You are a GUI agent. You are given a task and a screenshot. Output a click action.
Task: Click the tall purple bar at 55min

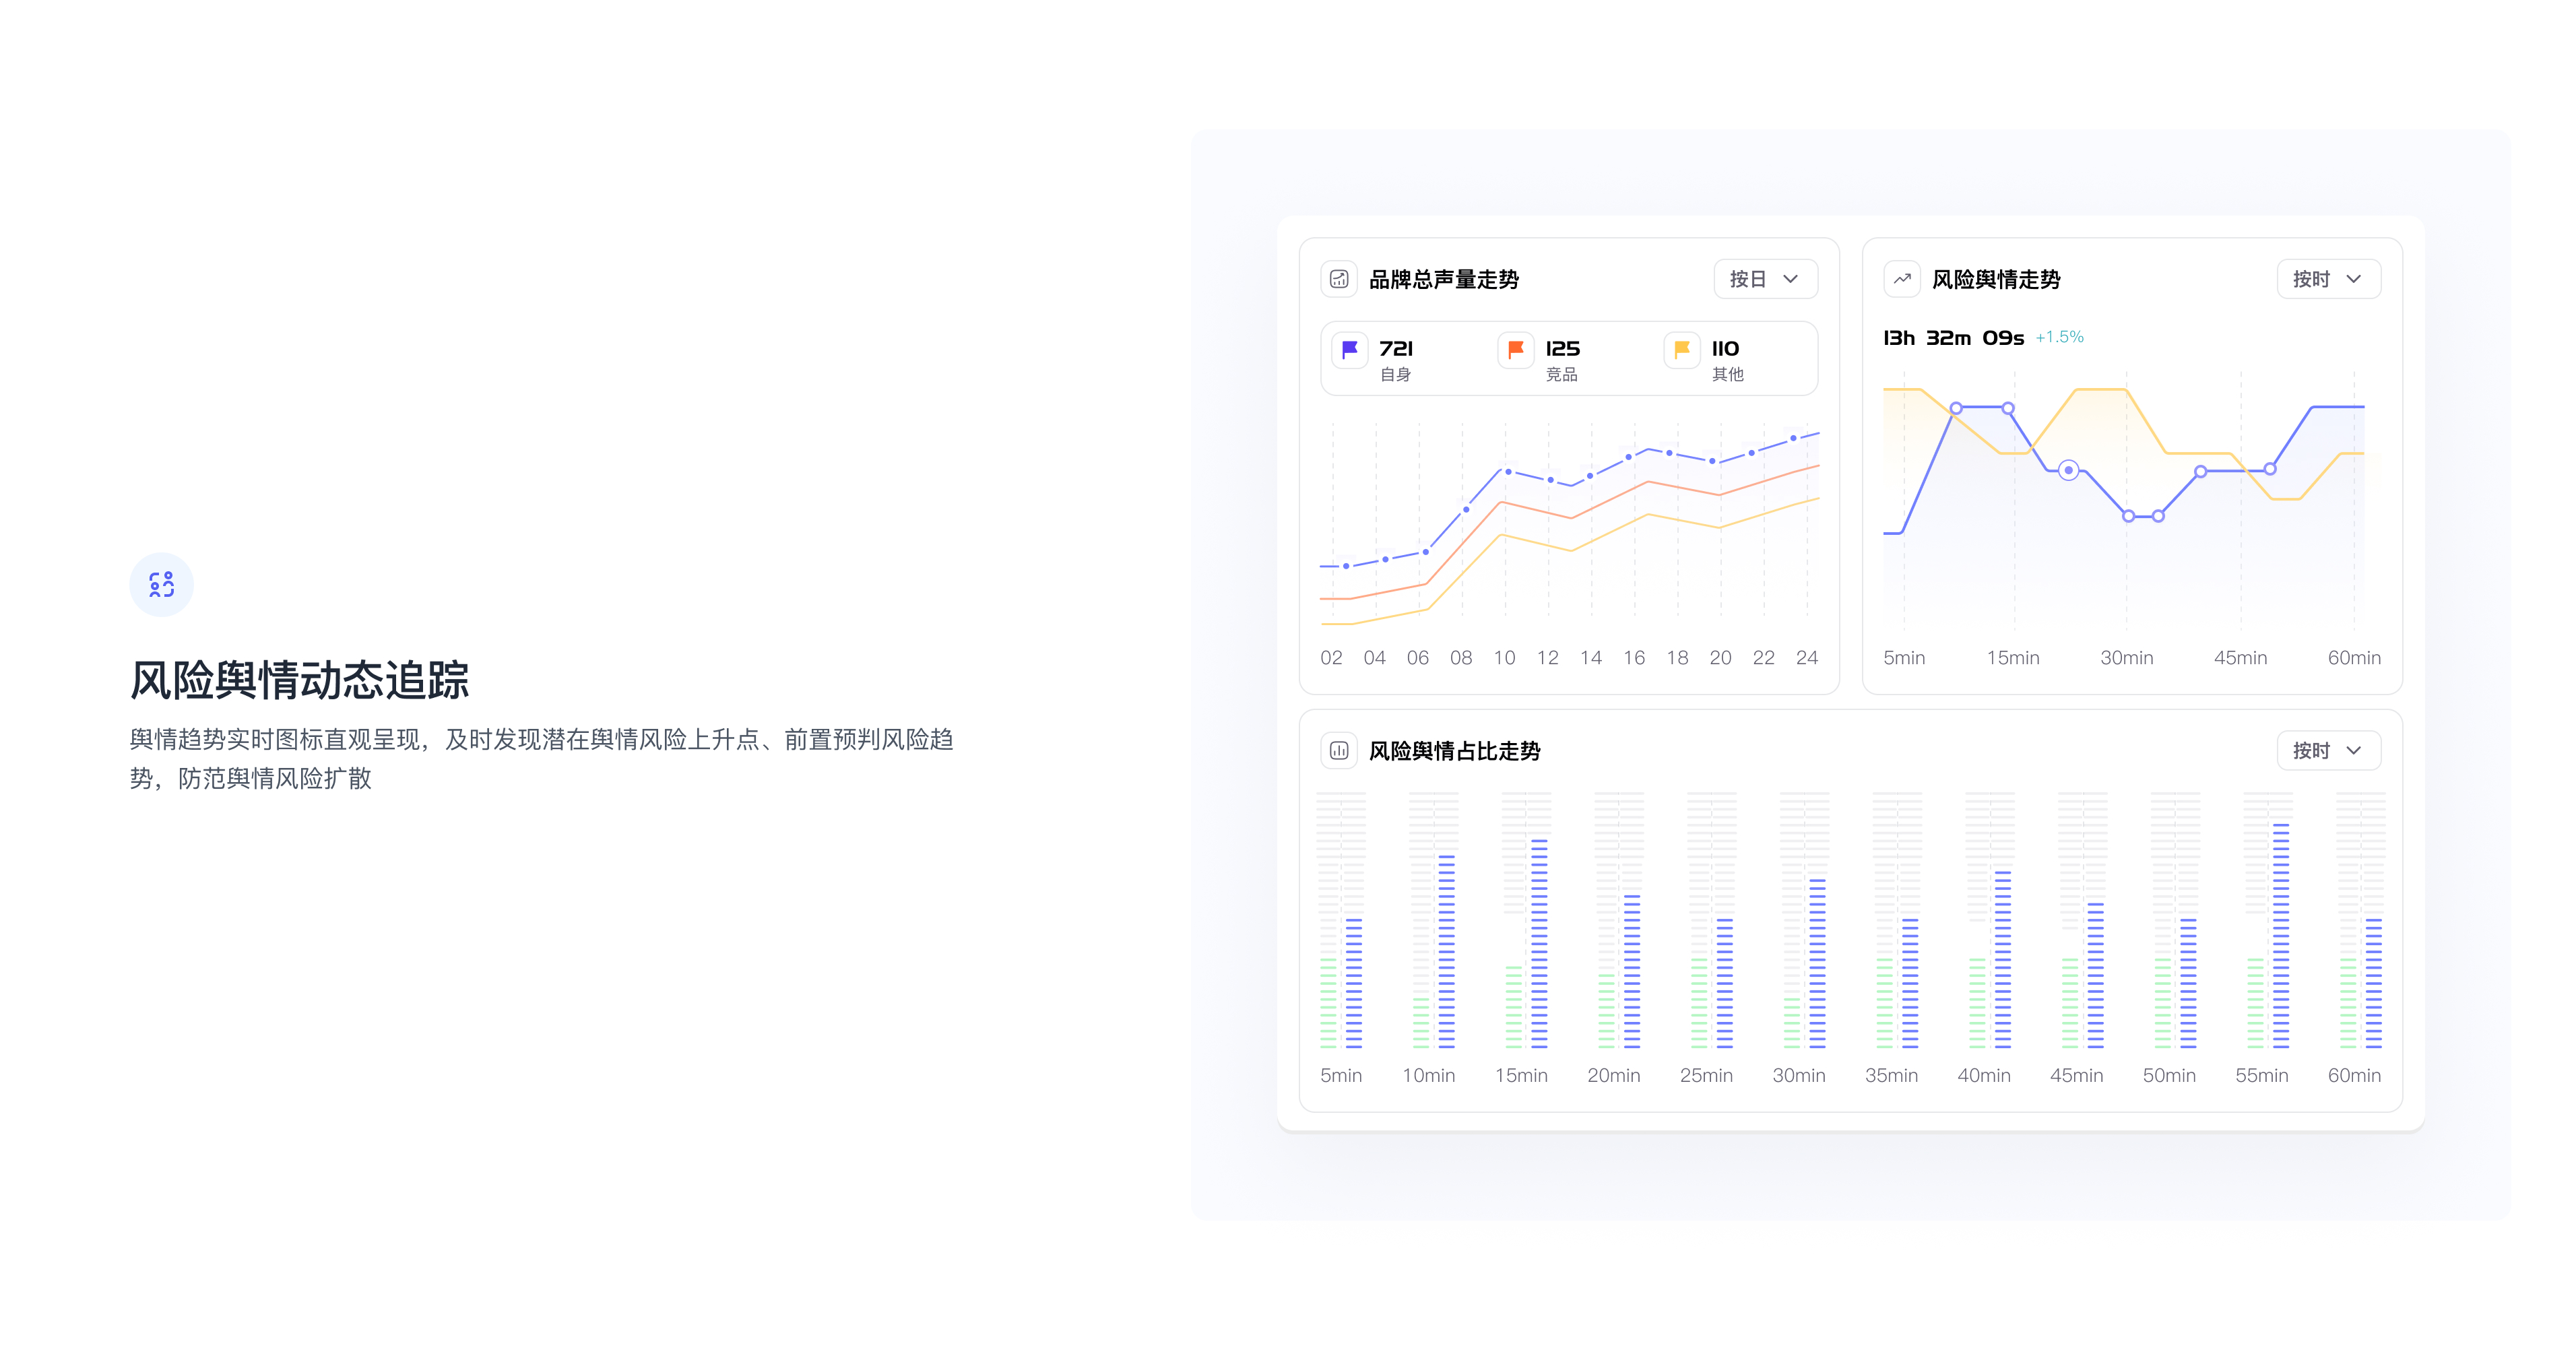2281,935
